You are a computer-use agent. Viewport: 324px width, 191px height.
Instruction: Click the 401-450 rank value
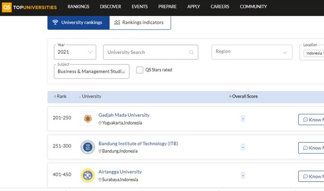click(62, 174)
